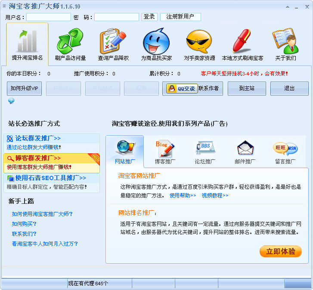Open the 如何购买? link
Screen dimensions: 313x290
[24, 224]
